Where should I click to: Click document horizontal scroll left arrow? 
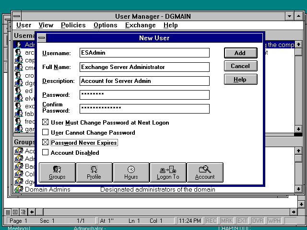click(x=32, y=212)
